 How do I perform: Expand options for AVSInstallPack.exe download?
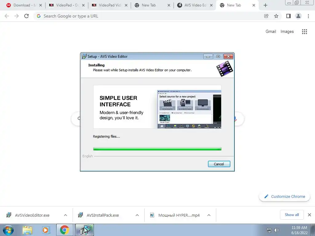click(137, 215)
